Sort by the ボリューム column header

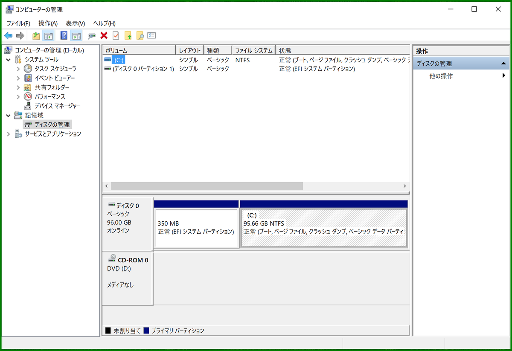coord(139,50)
